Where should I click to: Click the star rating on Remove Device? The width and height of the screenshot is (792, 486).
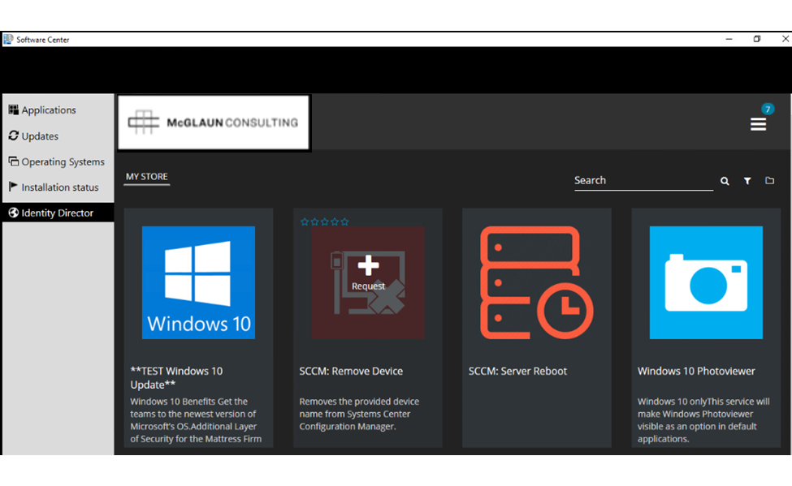324,221
